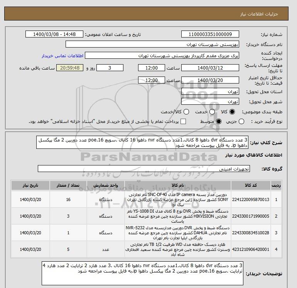Click the شماره نیاز field 1100003351000009

[x=210, y=34]
